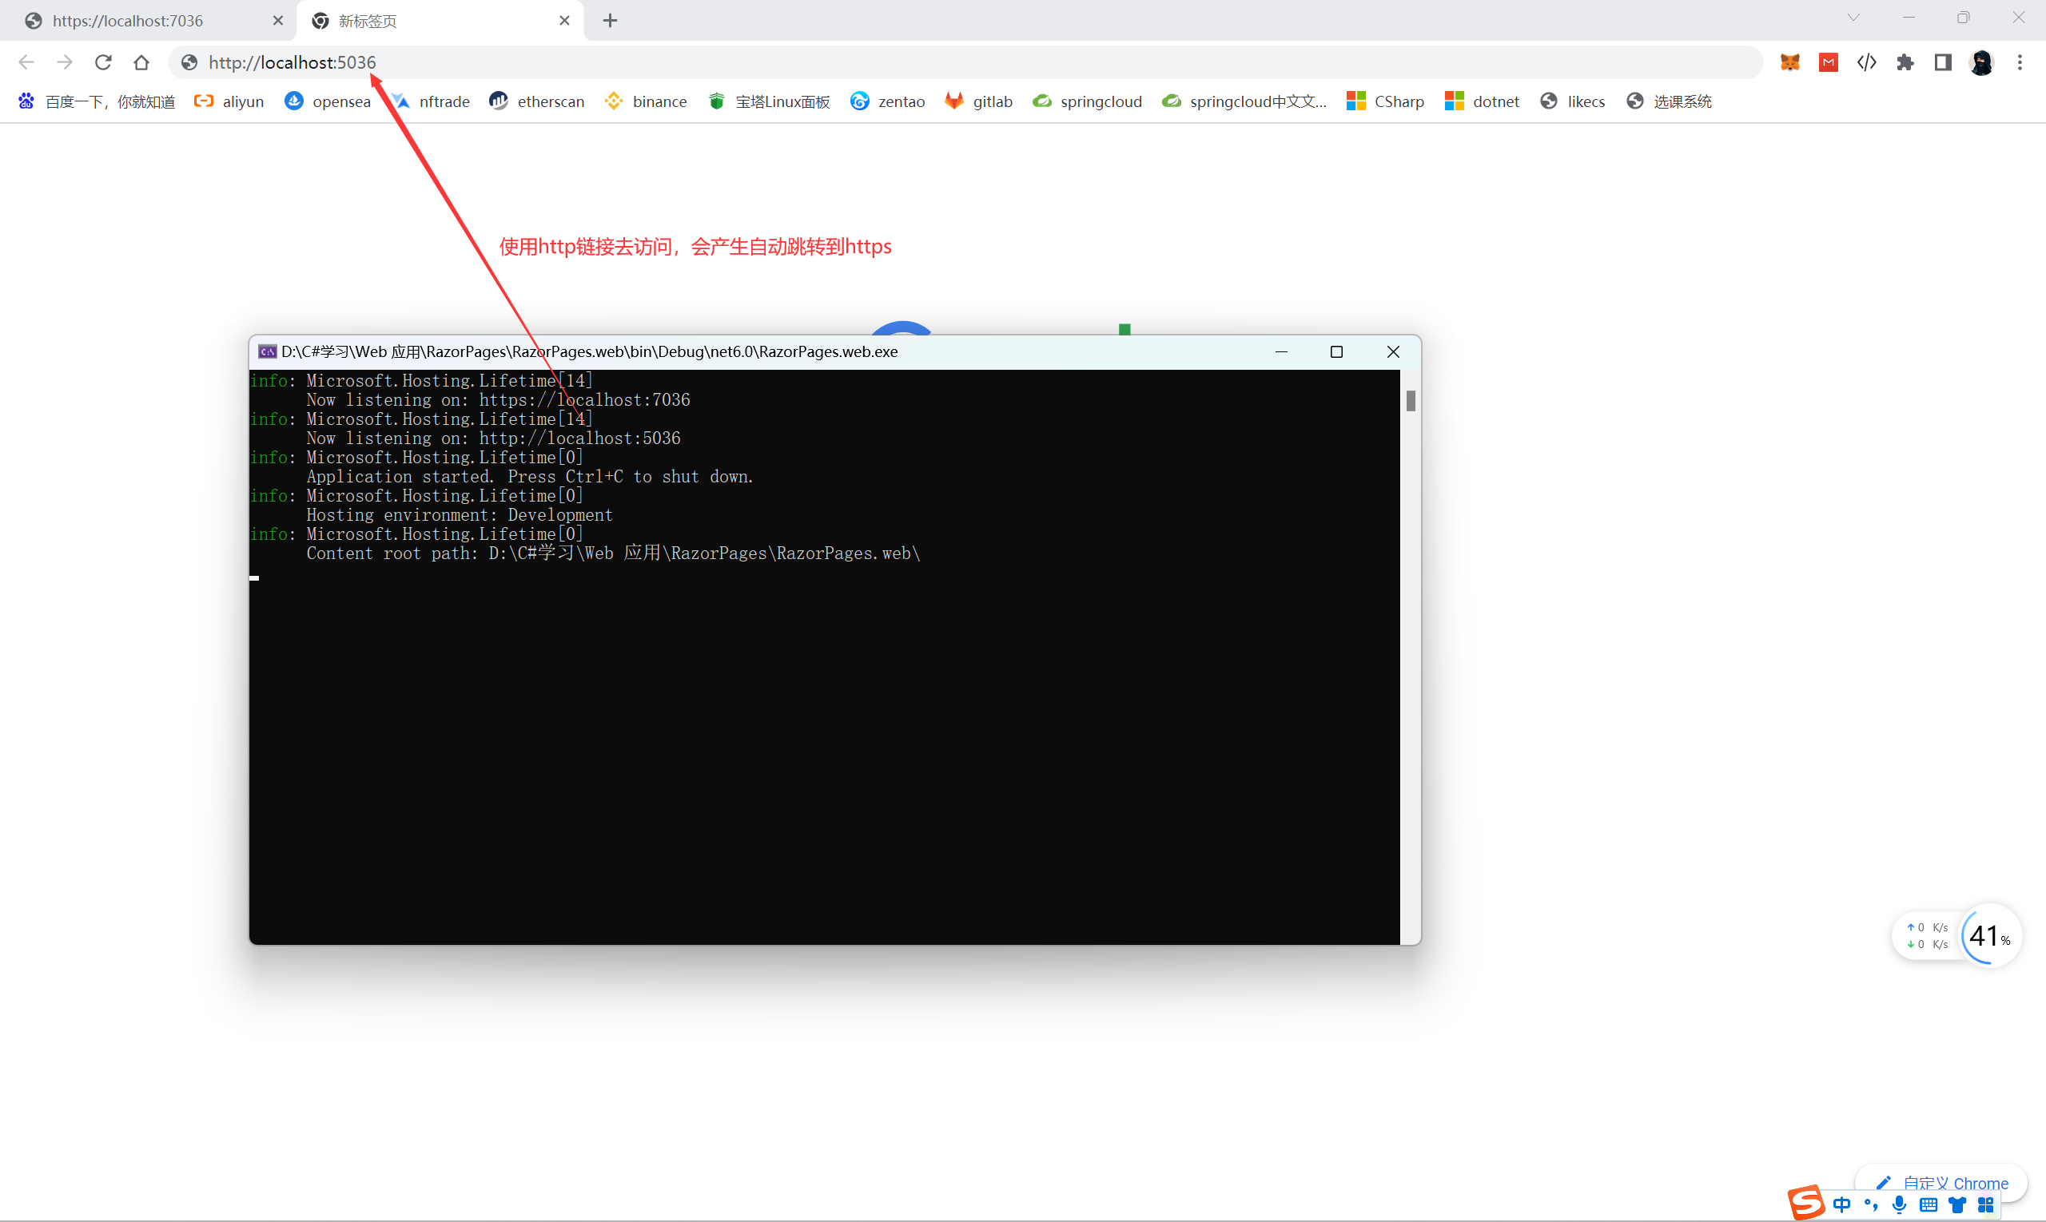
Task: Open the Chrome three-dot menu
Action: tap(2020, 62)
